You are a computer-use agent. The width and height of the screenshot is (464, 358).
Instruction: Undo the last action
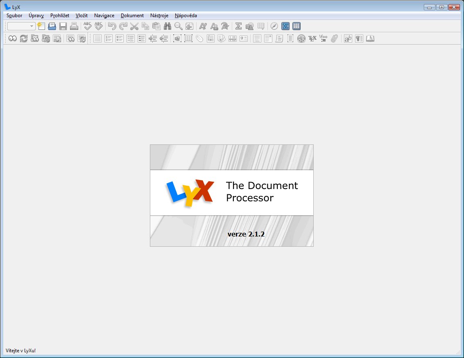point(112,26)
